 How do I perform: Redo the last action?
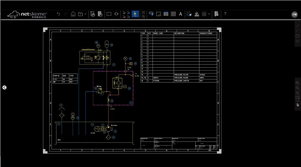click(66, 14)
